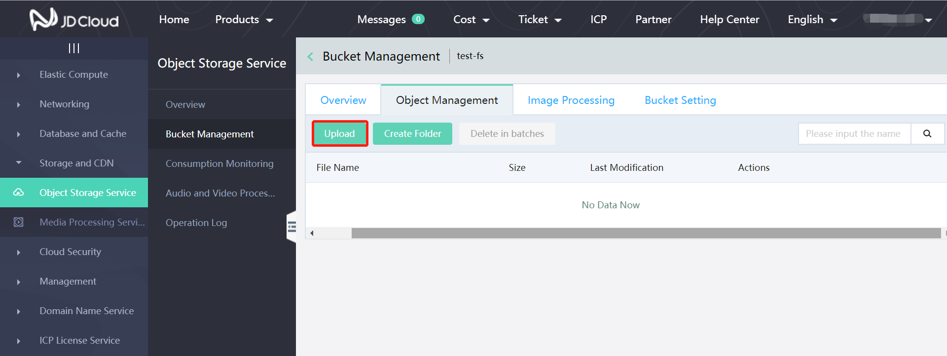Expand Domain Name Service category
The height and width of the screenshot is (356, 947).
click(x=19, y=311)
